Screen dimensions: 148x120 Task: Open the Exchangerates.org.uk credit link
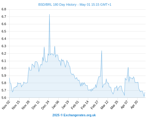click(x=74, y=115)
